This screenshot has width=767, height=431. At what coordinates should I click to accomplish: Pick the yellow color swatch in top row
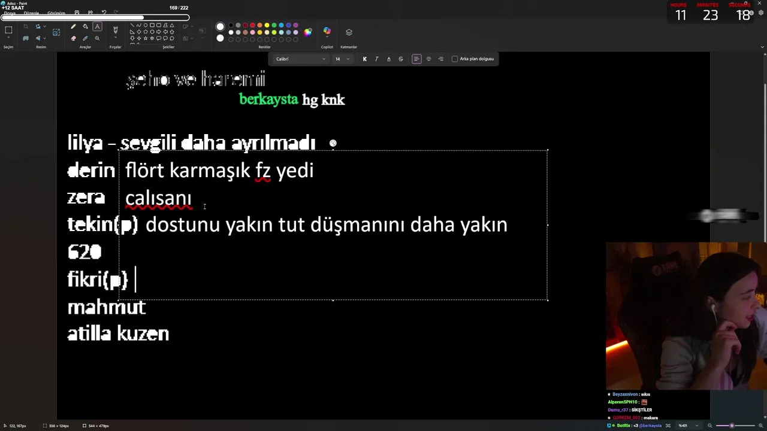(x=267, y=25)
